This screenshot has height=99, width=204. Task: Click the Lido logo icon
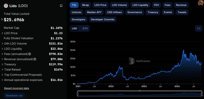point(6,6)
